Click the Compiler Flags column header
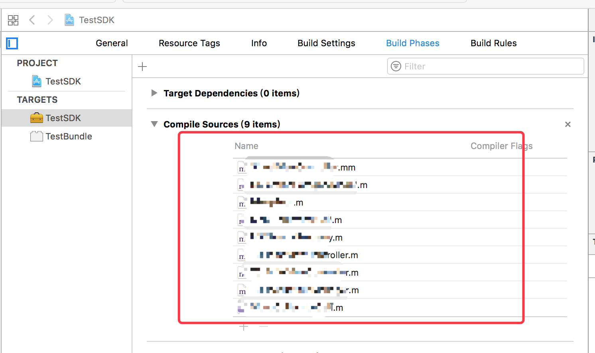Viewport: 595px width, 353px height. click(x=502, y=146)
